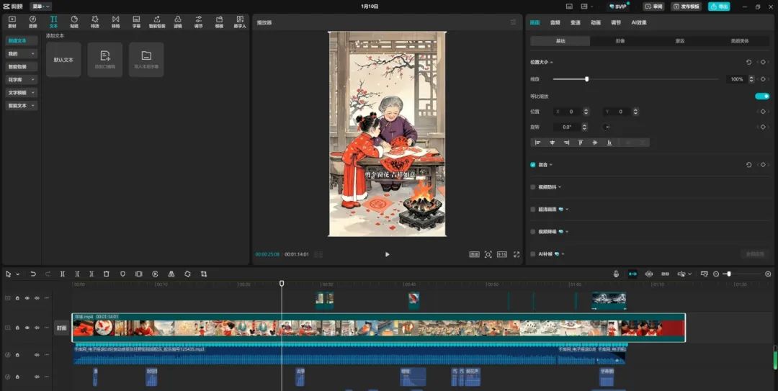The height and width of the screenshot is (391, 778).
Task: Enable the 视频防抖 video stabilization checkbox
Action: pyautogui.click(x=533, y=187)
